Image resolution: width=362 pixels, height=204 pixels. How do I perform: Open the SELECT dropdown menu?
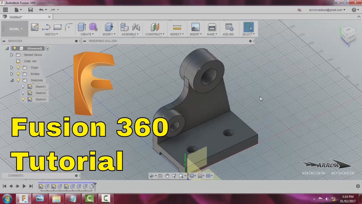pyautogui.click(x=248, y=34)
